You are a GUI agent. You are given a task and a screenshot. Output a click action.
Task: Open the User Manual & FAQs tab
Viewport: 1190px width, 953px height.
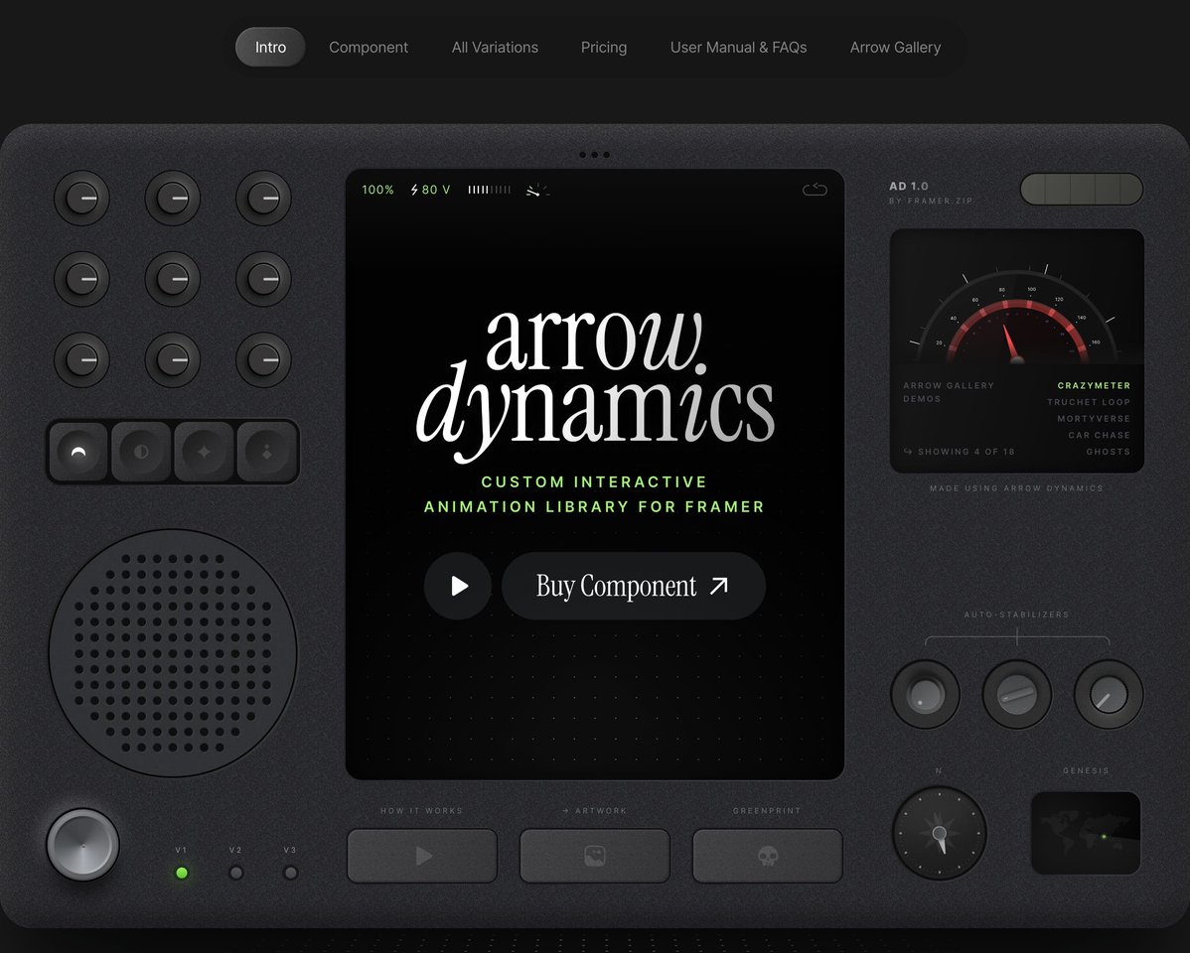pyautogui.click(x=738, y=47)
